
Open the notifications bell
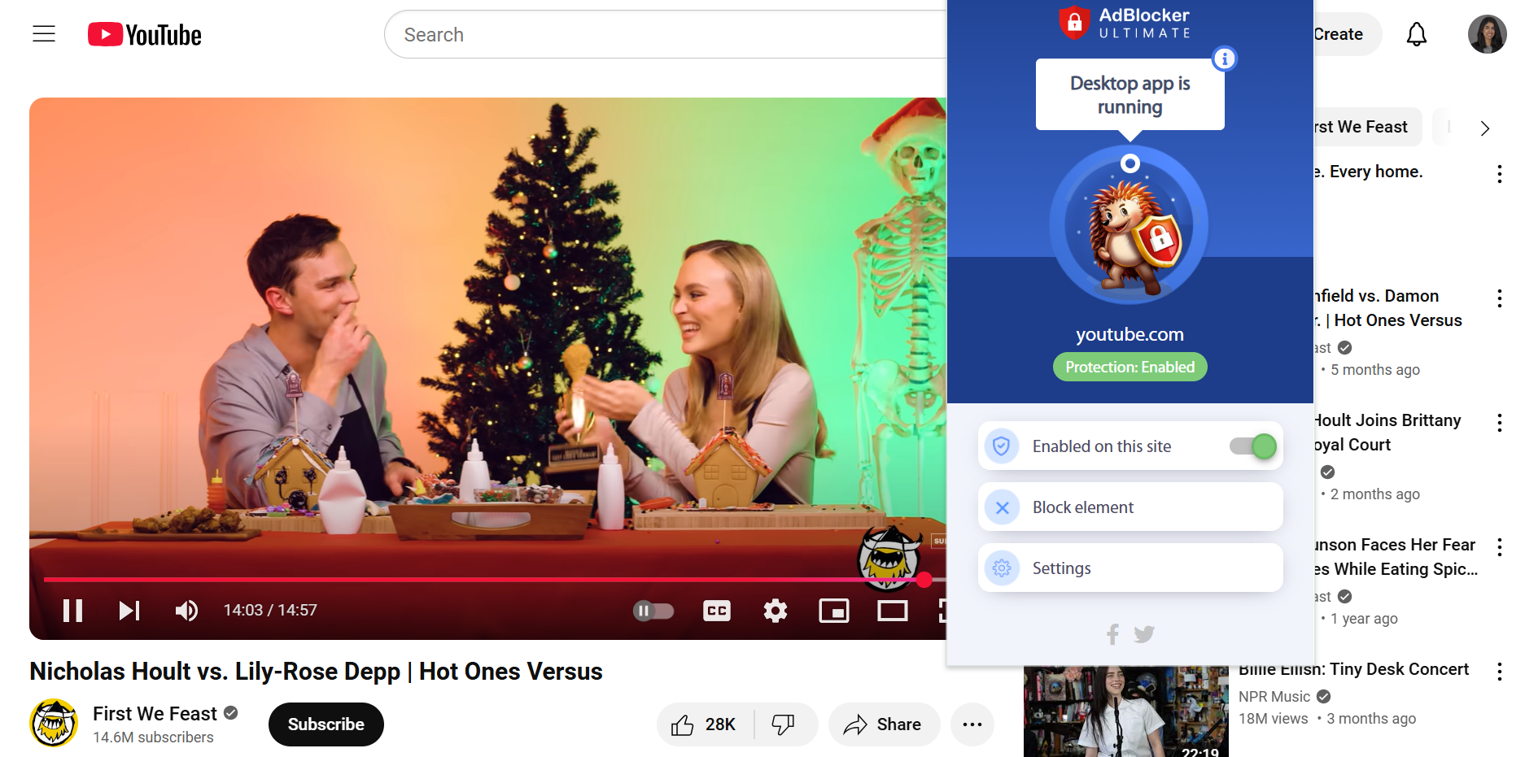(1417, 34)
